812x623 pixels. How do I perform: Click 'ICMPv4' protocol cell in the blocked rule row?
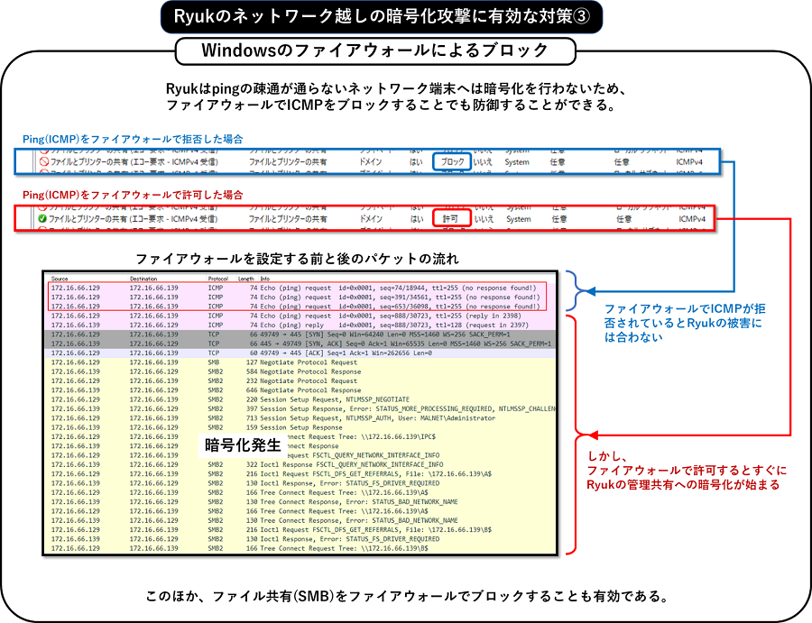point(689,162)
